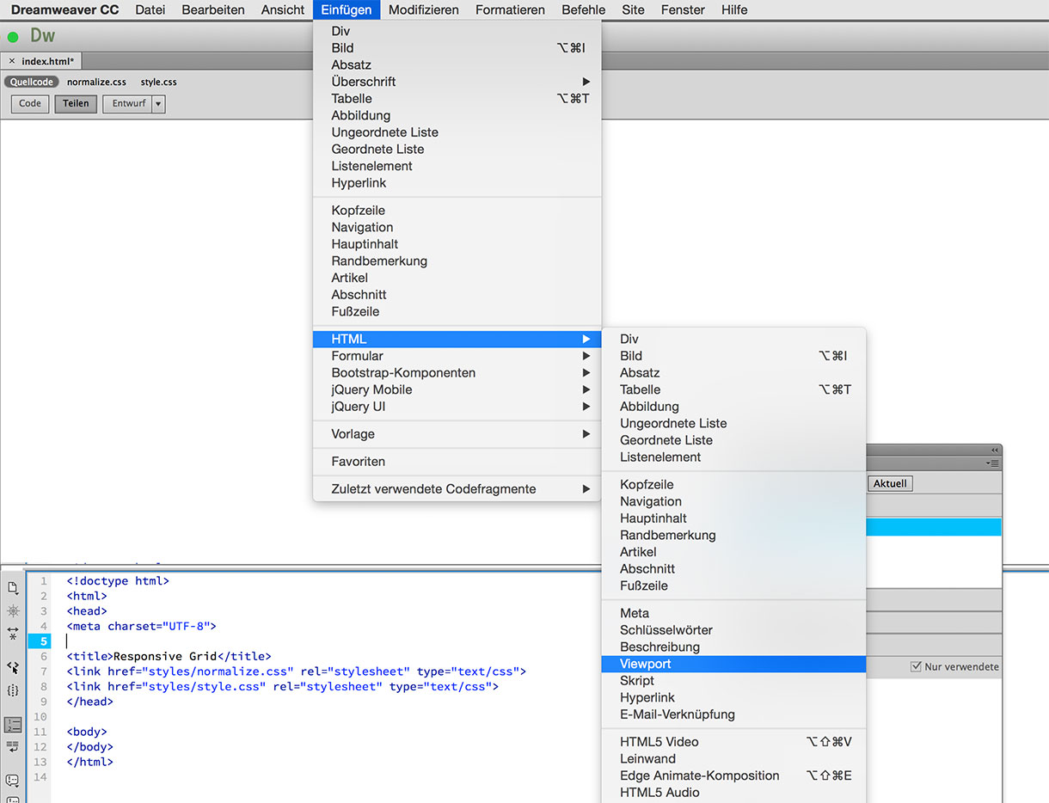Click the meta charset="UTF-8" code line
This screenshot has width=1049, height=803.
pos(141,627)
